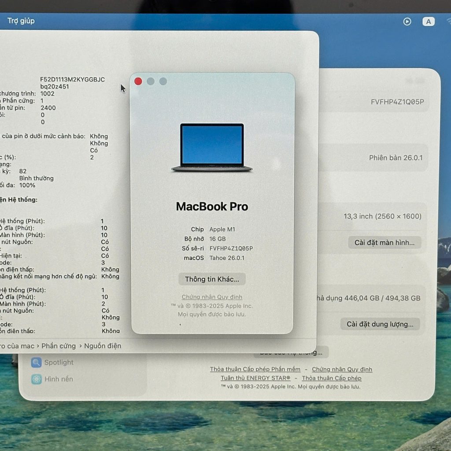451x451 pixels.
Task: Click the playback circle icon in the menu bar
Action: pos(407,21)
